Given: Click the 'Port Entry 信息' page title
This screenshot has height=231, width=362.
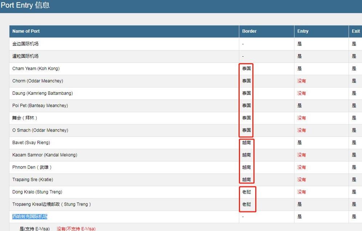Looking at the screenshot, I should [x=25, y=5].
